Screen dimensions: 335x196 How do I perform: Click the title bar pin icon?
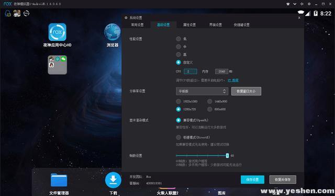point(302,4)
